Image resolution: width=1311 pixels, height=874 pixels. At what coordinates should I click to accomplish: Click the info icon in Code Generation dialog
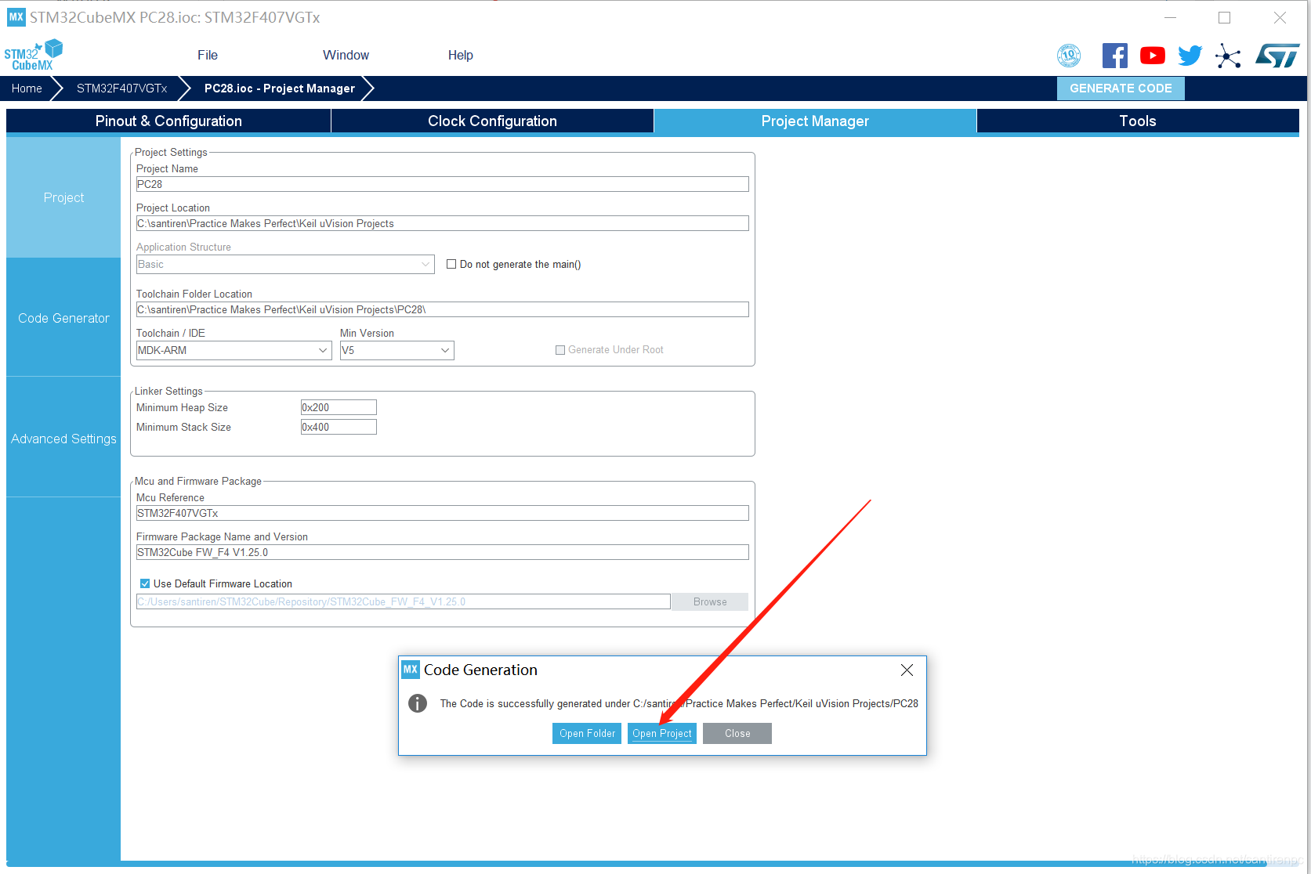coord(417,703)
